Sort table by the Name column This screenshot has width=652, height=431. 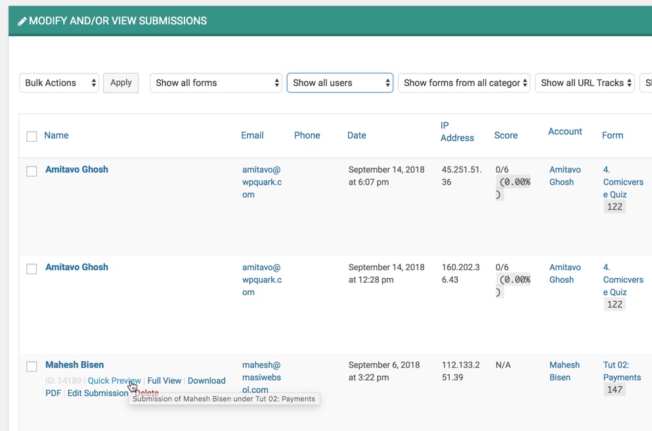(x=56, y=135)
